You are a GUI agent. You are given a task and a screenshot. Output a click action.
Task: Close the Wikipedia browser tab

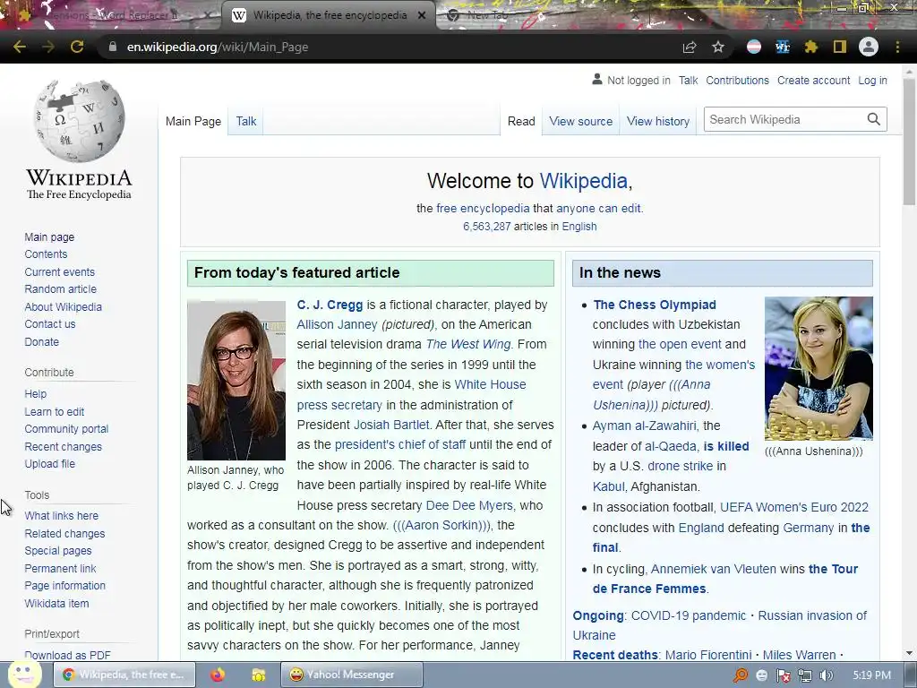422,15
